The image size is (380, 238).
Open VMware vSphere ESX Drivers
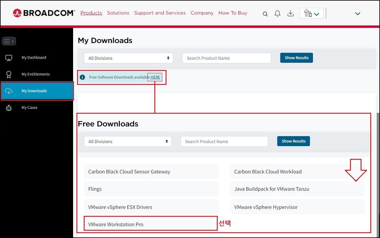151,207
